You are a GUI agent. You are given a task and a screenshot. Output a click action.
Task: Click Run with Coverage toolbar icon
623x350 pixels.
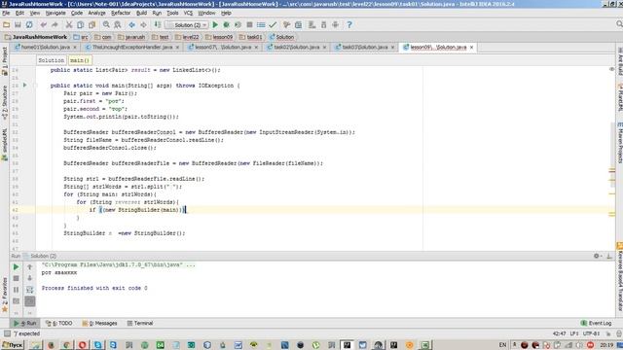click(238, 24)
